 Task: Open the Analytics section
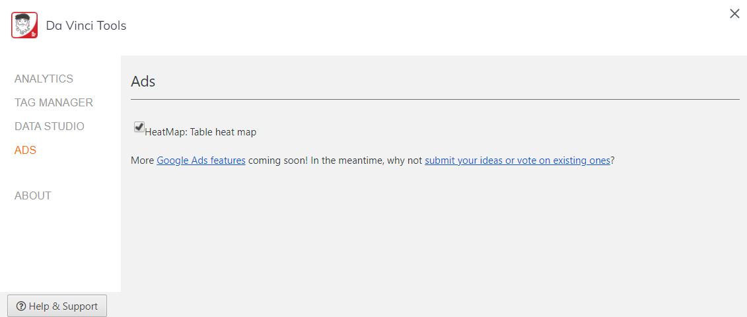[44, 79]
